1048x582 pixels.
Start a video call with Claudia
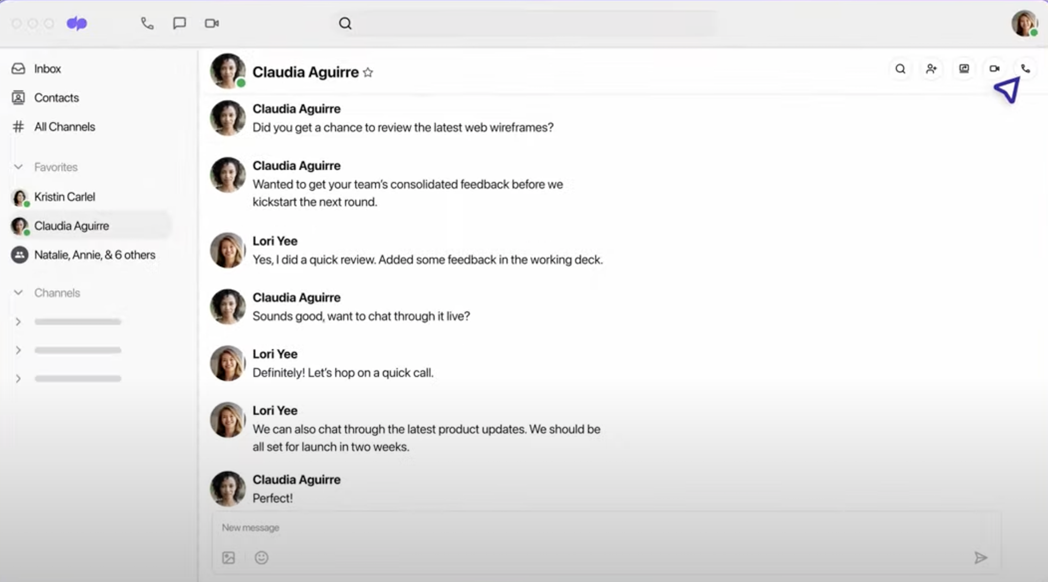(x=995, y=69)
